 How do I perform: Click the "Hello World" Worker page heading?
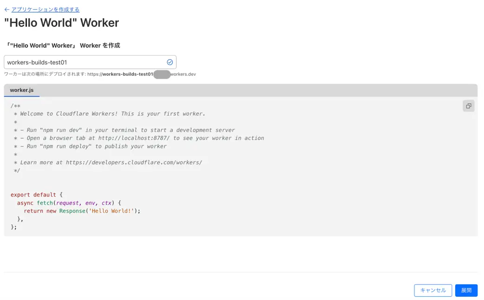pos(61,23)
